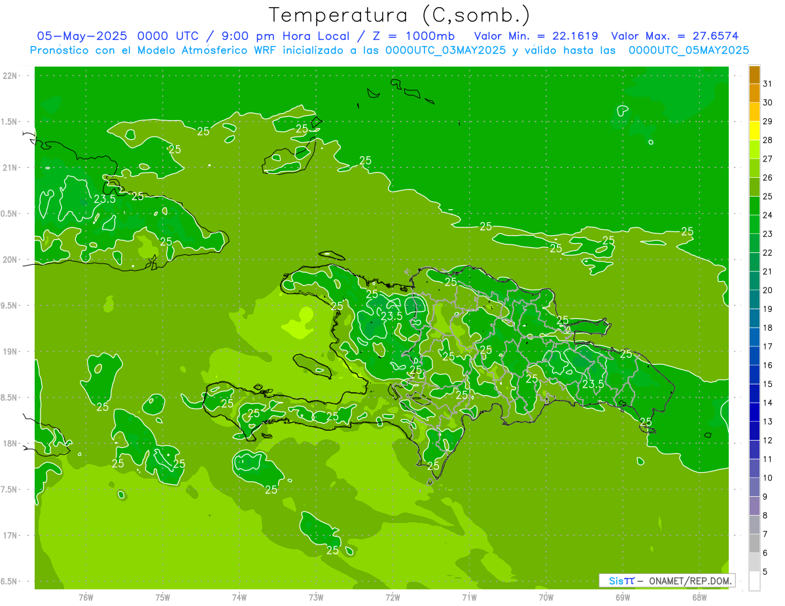The height and width of the screenshot is (606, 785).
Task: Click the title 'Temperatura (C,somb.)'
Action: point(400,15)
